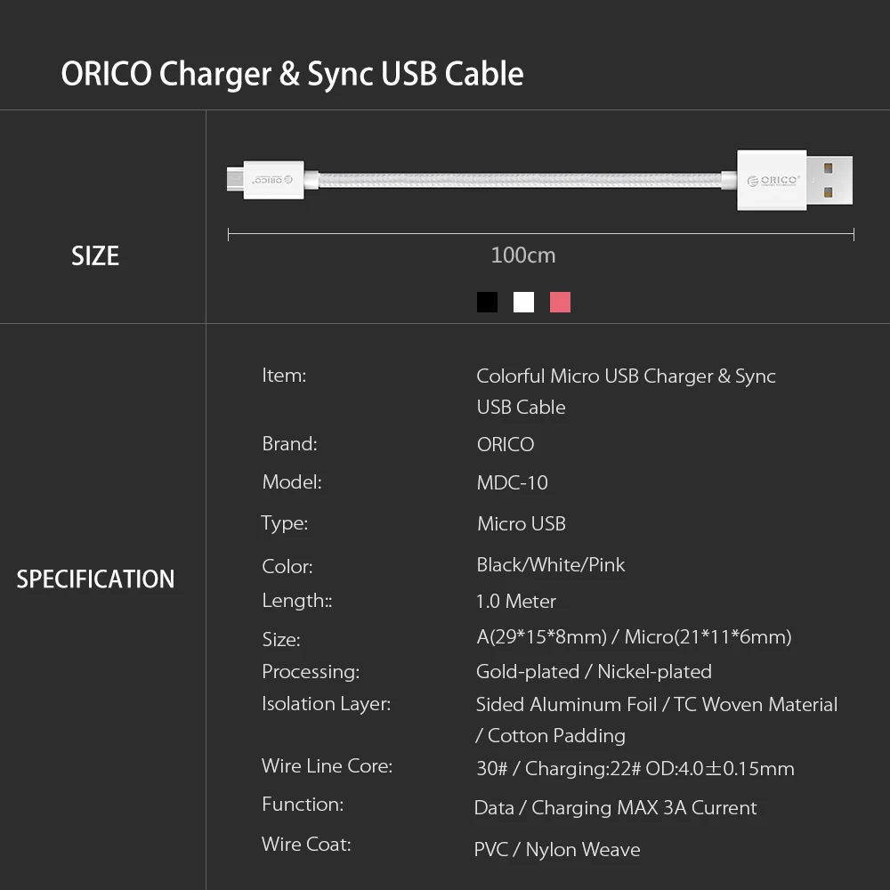Viewport: 890px width, 890px height.
Task: Click the Wire Line Core label
Action: click(x=327, y=766)
